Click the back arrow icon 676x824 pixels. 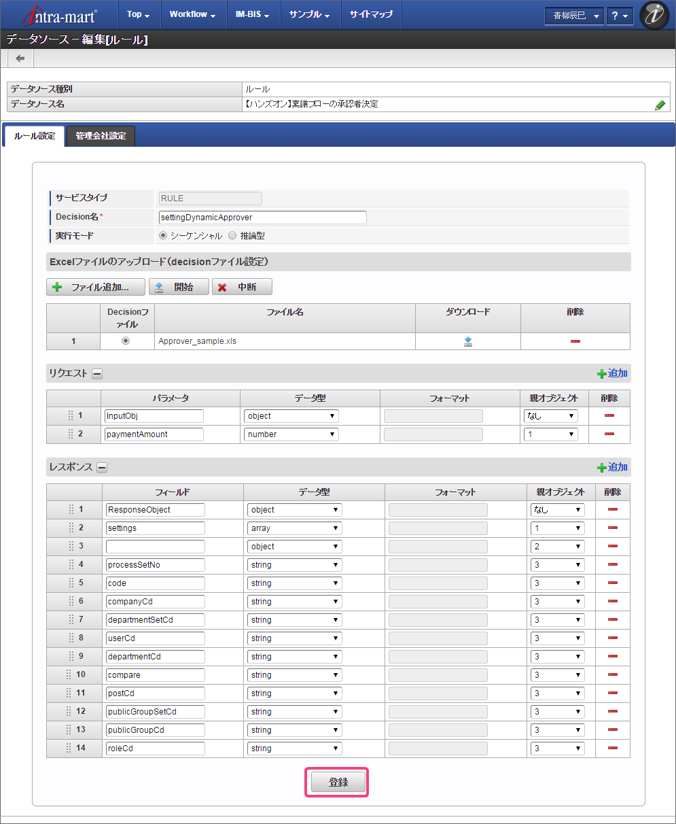coord(20,58)
